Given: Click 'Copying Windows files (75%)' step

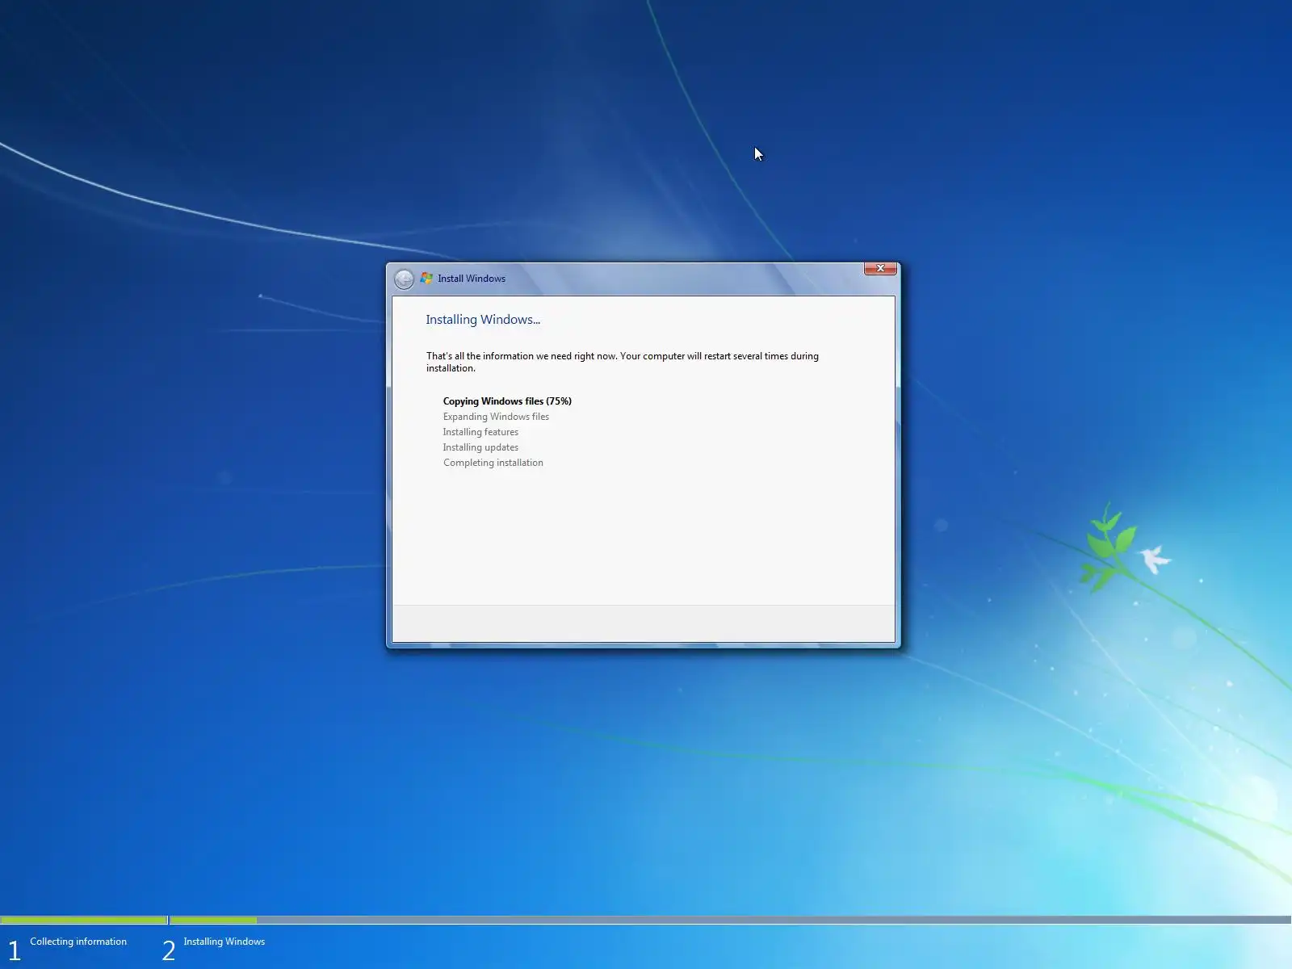Looking at the screenshot, I should pyautogui.click(x=507, y=401).
